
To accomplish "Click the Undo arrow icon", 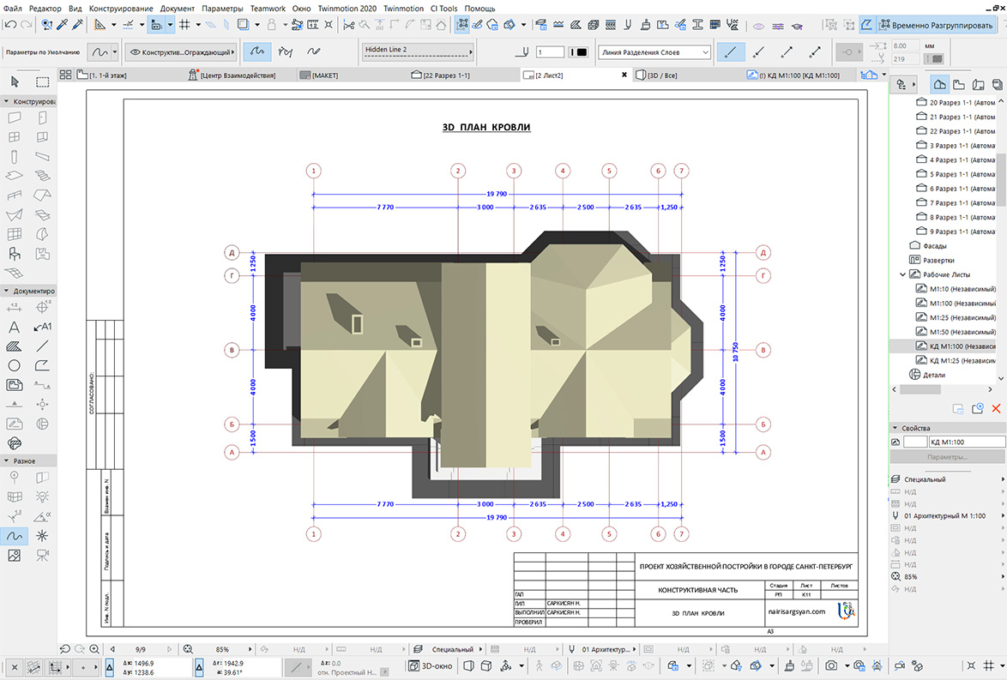I will pos(9,25).
